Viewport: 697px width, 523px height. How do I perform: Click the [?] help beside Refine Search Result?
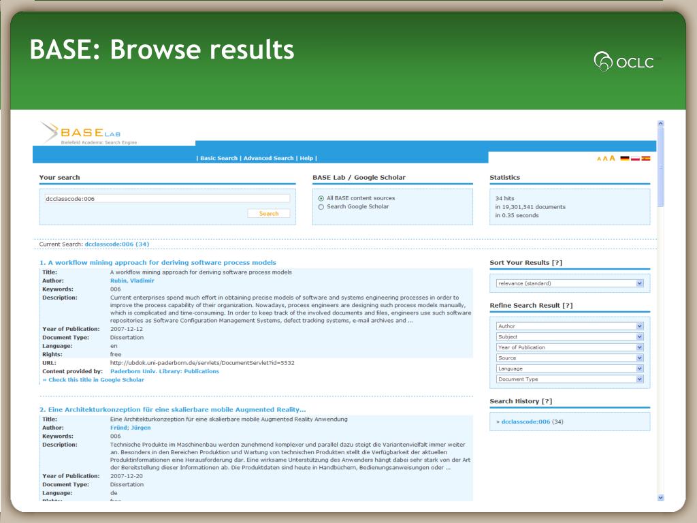(x=568, y=306)
